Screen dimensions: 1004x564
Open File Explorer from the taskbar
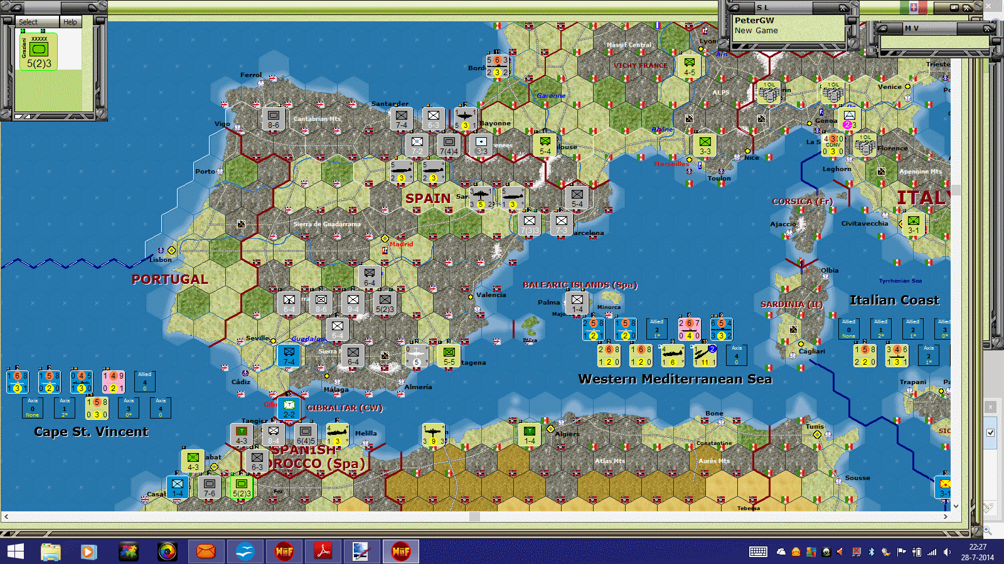(x=51, y=551)
